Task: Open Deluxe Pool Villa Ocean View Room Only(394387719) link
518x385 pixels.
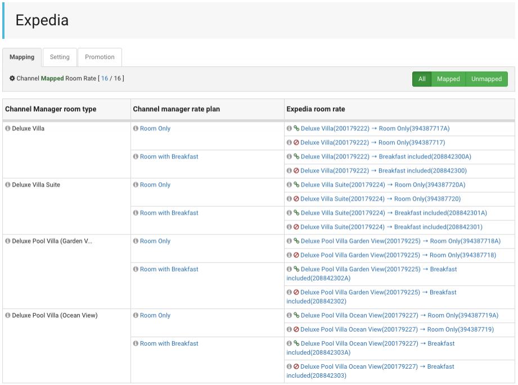Action: click(x=397, y=329)
